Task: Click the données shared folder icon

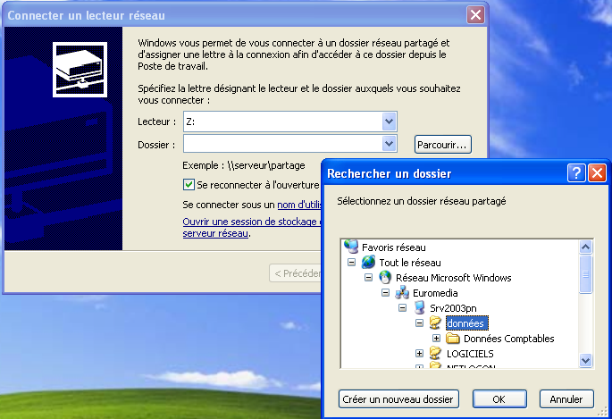Action: (x=435, y=323)
